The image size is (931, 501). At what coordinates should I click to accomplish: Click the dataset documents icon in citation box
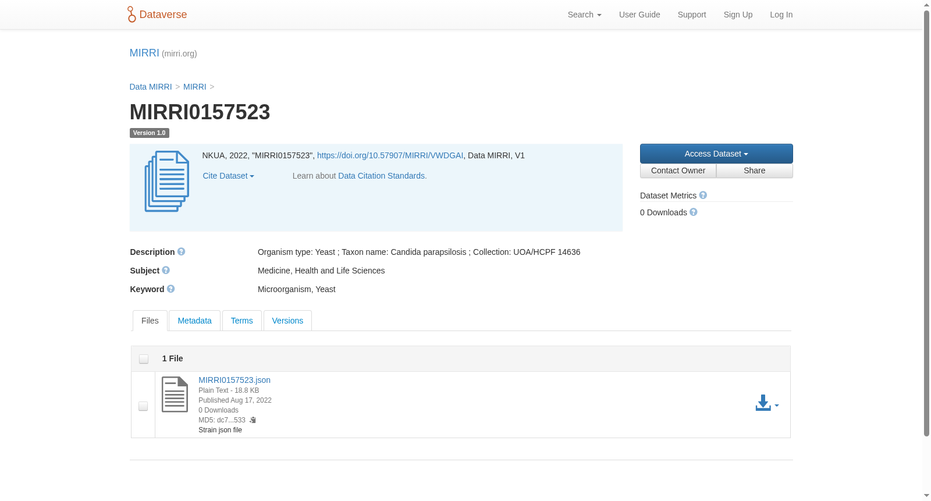pos(167,181)
